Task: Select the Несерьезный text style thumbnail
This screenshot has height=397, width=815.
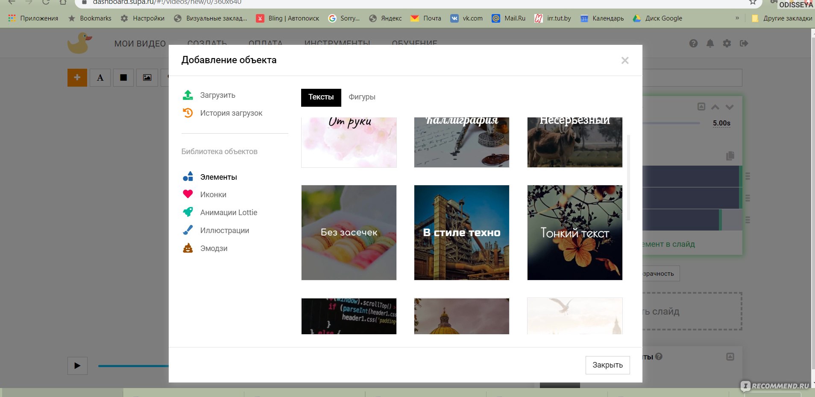Action: pos(575,142)
